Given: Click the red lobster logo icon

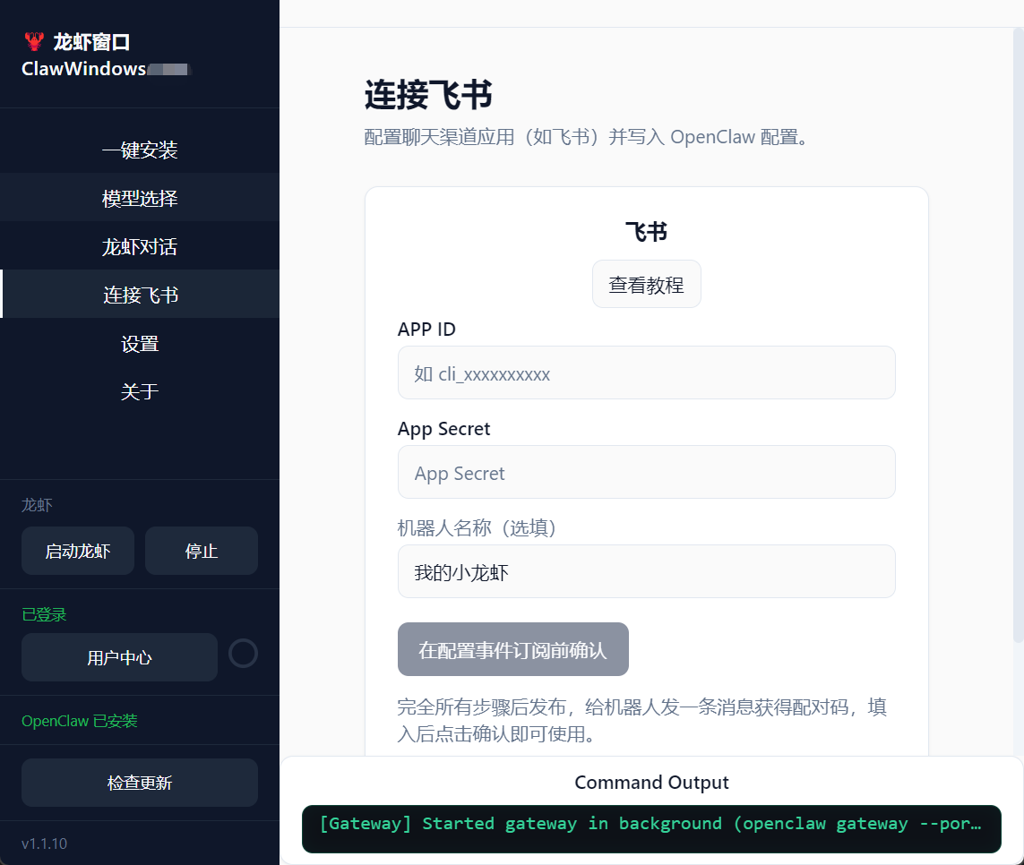Looking at the screenshot, I should (34, 42).
